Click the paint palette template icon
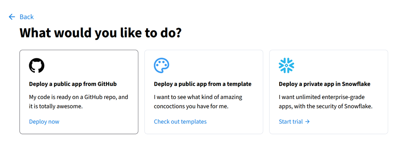Image resolution: width=400 pixels, height=152 pixels. (162, 65)
